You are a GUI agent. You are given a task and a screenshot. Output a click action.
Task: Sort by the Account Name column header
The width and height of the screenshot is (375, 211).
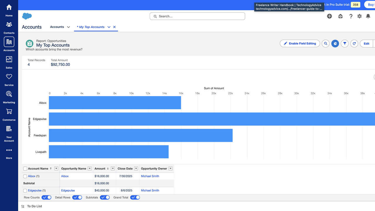point(38,169)
